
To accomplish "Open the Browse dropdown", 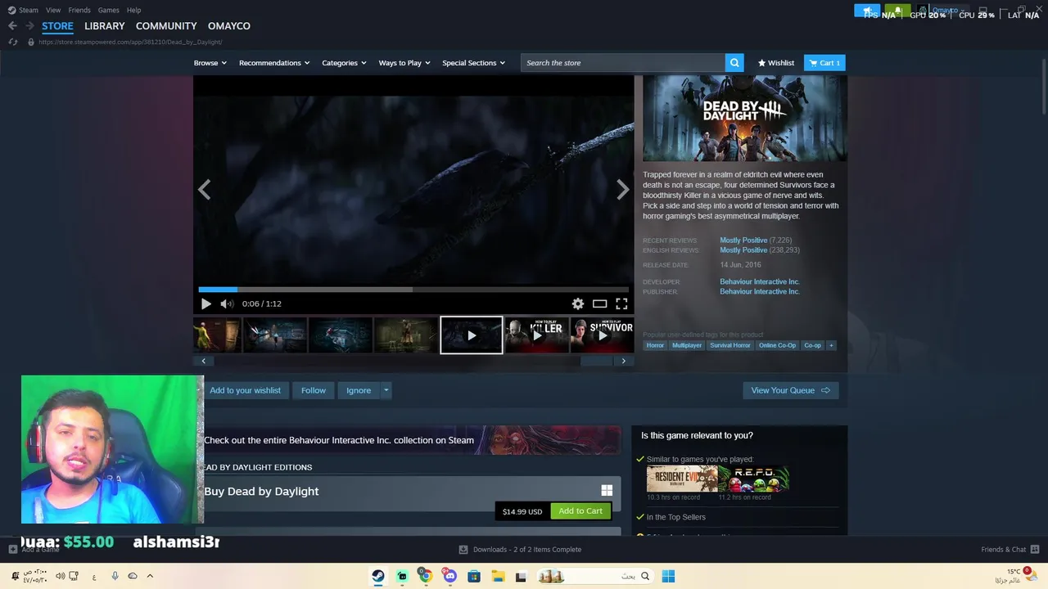I will coord(210,63).
